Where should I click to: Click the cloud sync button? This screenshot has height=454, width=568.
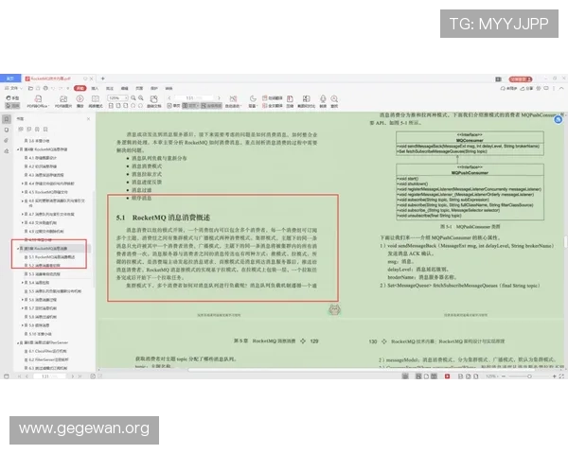click(509, 88)
